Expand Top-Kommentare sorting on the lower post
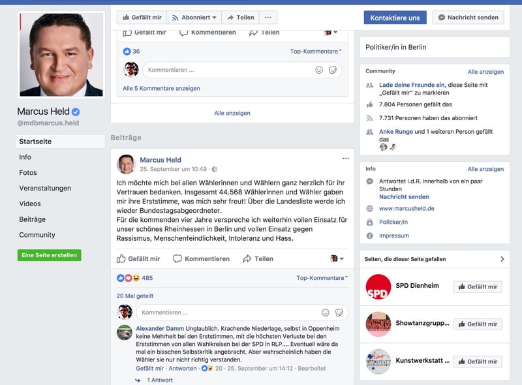 [x=320, y=278]
